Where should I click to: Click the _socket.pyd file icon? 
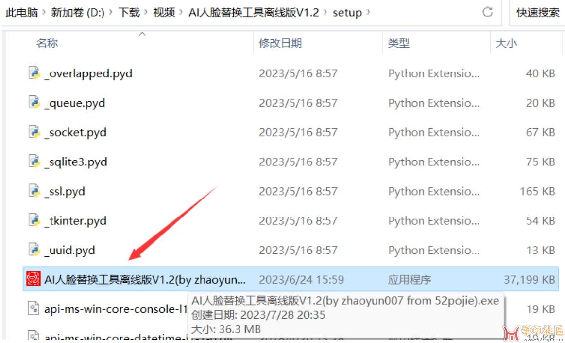[34, 132]
